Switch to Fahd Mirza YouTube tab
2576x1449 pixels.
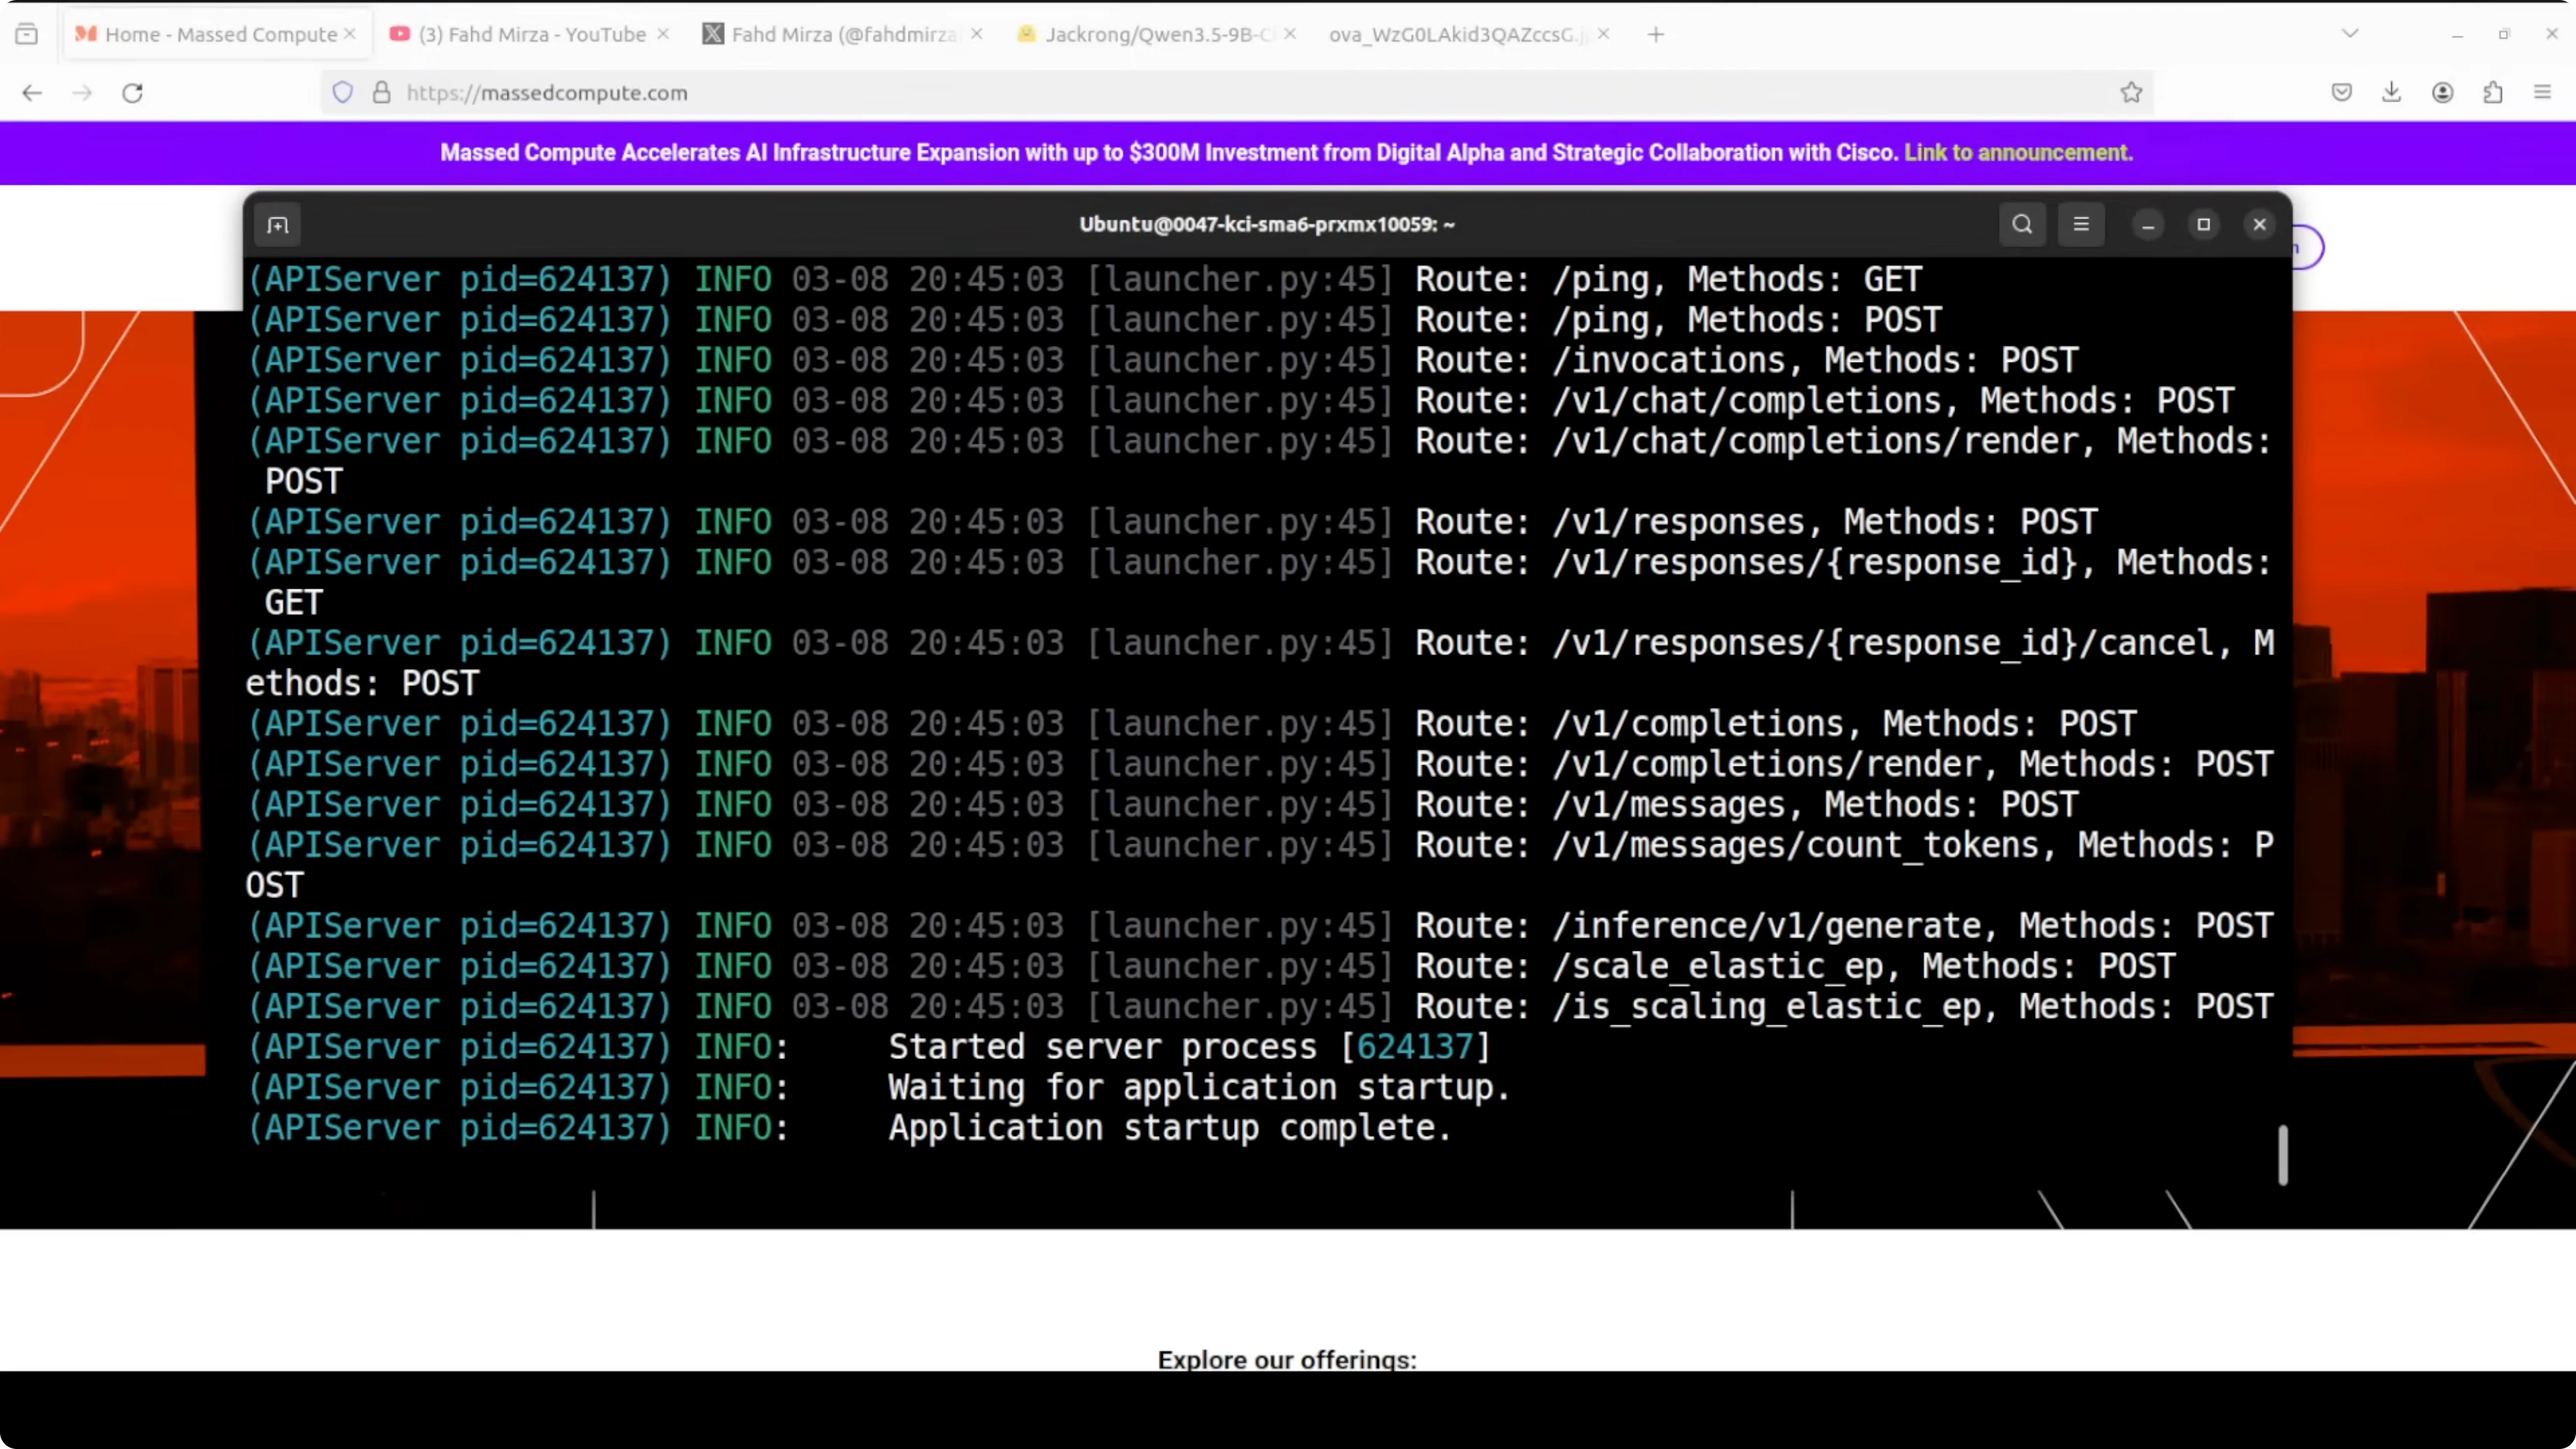click(530, 34)
